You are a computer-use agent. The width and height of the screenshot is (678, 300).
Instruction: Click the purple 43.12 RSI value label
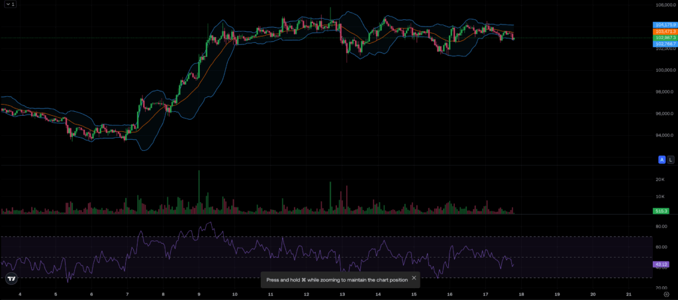tap(661, 264)
